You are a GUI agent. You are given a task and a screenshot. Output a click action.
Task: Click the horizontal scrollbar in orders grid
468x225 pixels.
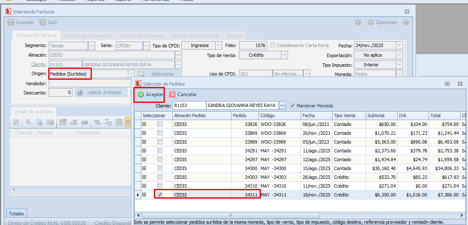230,215
